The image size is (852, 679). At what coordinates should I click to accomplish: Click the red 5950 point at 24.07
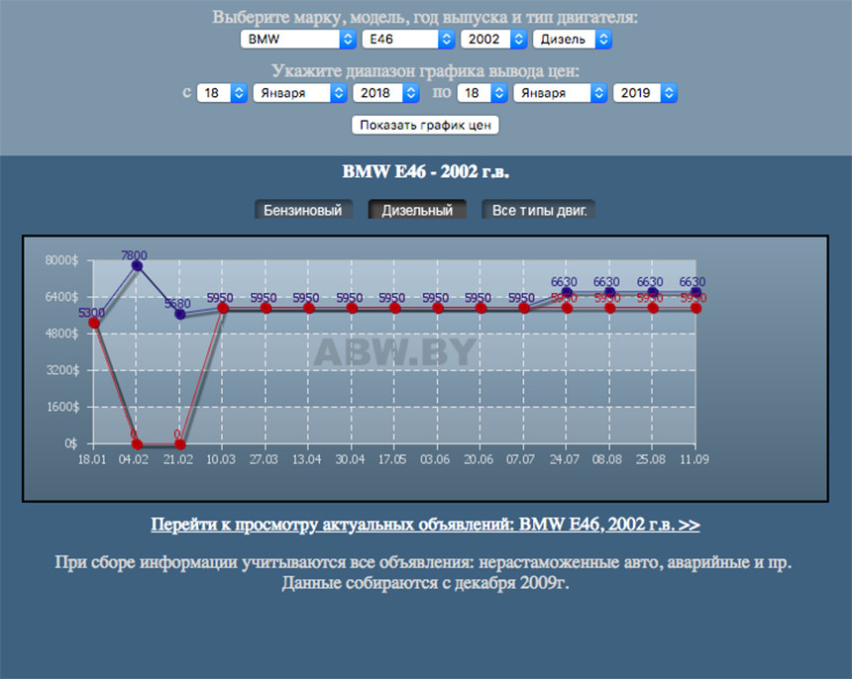coord(567,308)
